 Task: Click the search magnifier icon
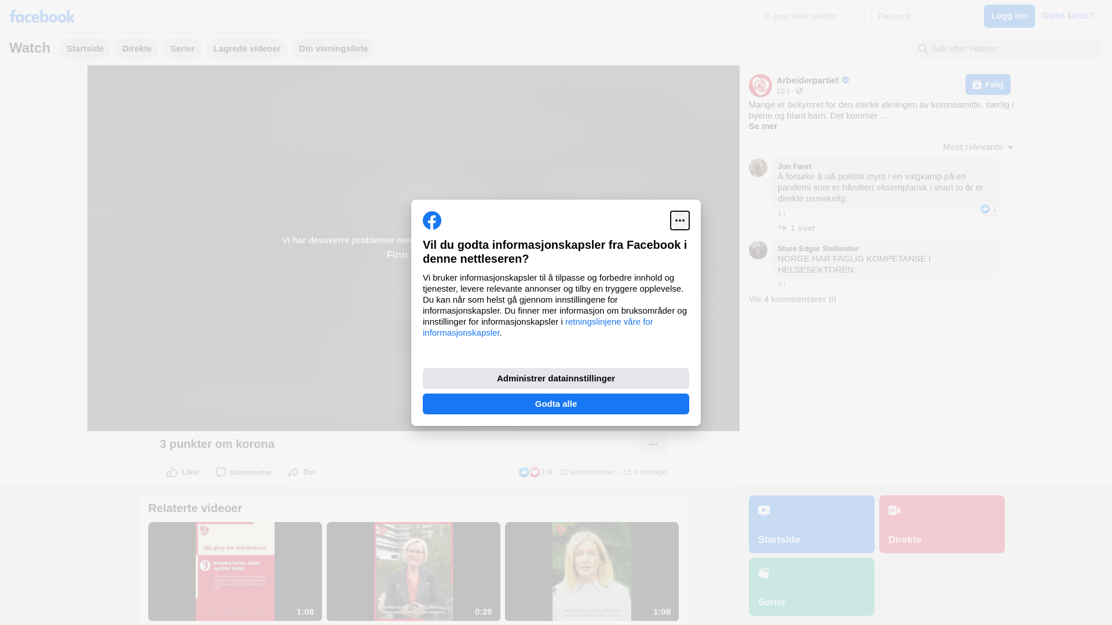pos(923,49)
